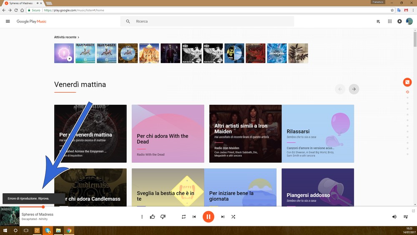Viewport: 417px width, 235px height.
Task: Open Per chi adora Candlemass card
Action: pos(90,187)
